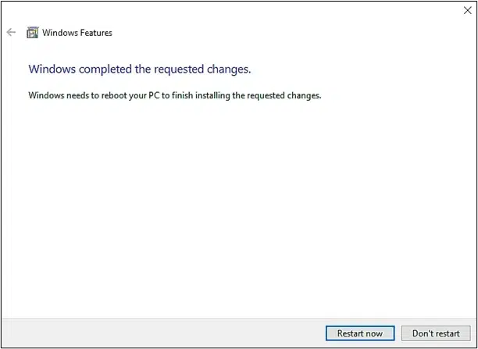
Task: Choose Don't restart
Action: coord(436,333)
